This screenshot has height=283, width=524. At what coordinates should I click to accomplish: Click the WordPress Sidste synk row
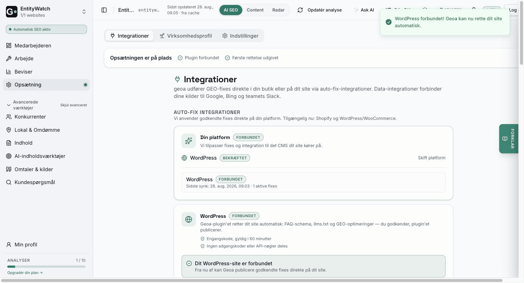[313, 182]
